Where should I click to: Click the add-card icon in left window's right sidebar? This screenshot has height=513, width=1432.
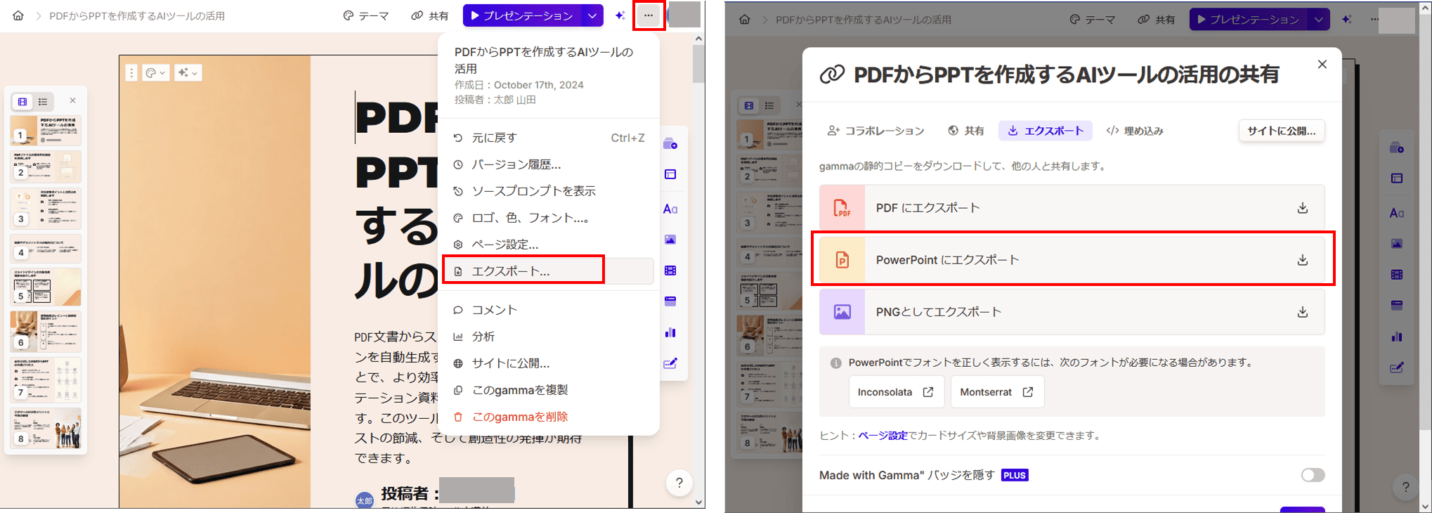(670, 144)
